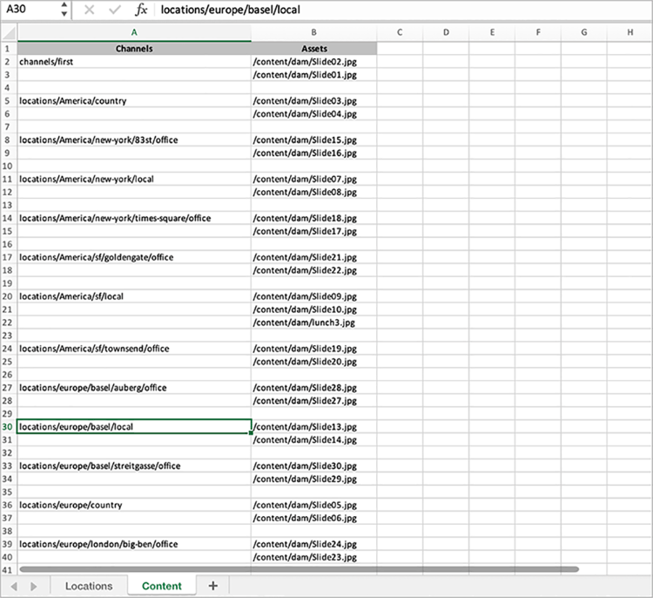Select cell /content/dam/Slide24.jpg
This screenshot has width=653, height=598.
click(314, 544)
